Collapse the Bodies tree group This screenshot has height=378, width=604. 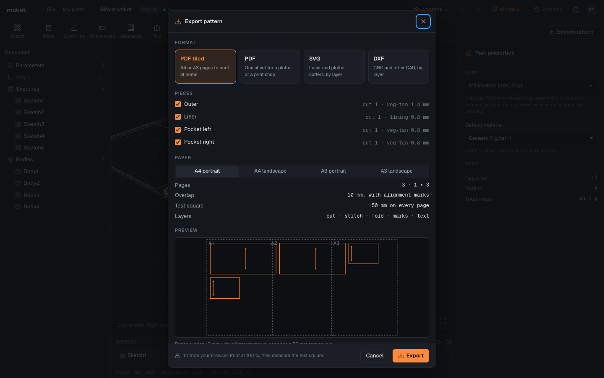(3, 160)
